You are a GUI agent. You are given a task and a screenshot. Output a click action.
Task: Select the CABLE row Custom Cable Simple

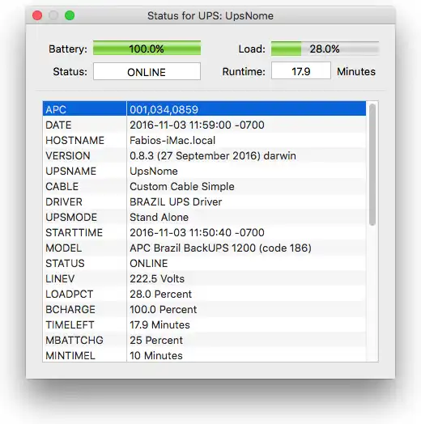pyautogui.click(x=204, y=186)
